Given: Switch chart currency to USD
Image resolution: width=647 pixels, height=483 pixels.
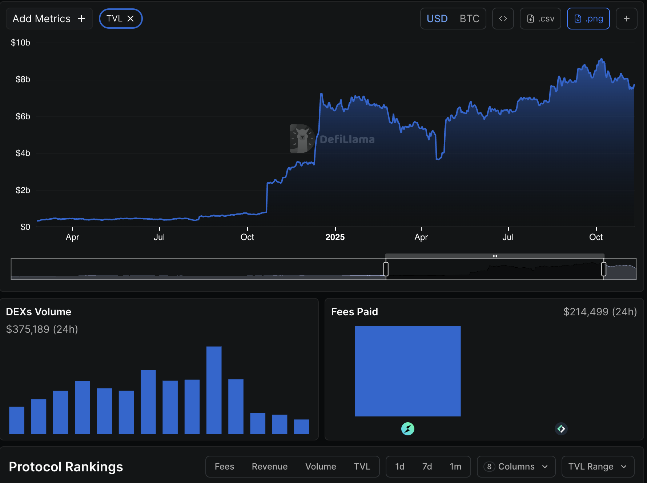Looking at the screenshot, I should point(437,19).
